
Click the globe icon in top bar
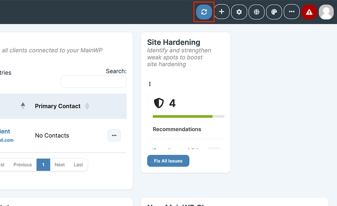(257, 12)
